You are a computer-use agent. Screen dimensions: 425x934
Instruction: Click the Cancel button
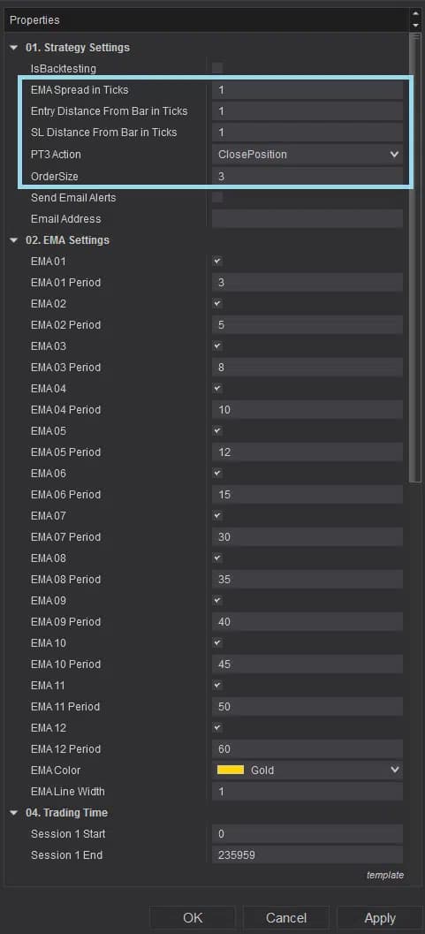click(286, 918)
